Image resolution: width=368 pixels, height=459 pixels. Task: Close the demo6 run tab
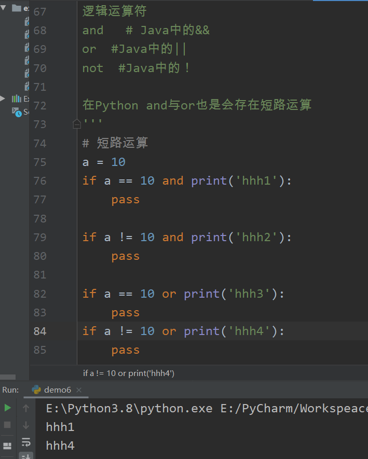tap(78, 390)
